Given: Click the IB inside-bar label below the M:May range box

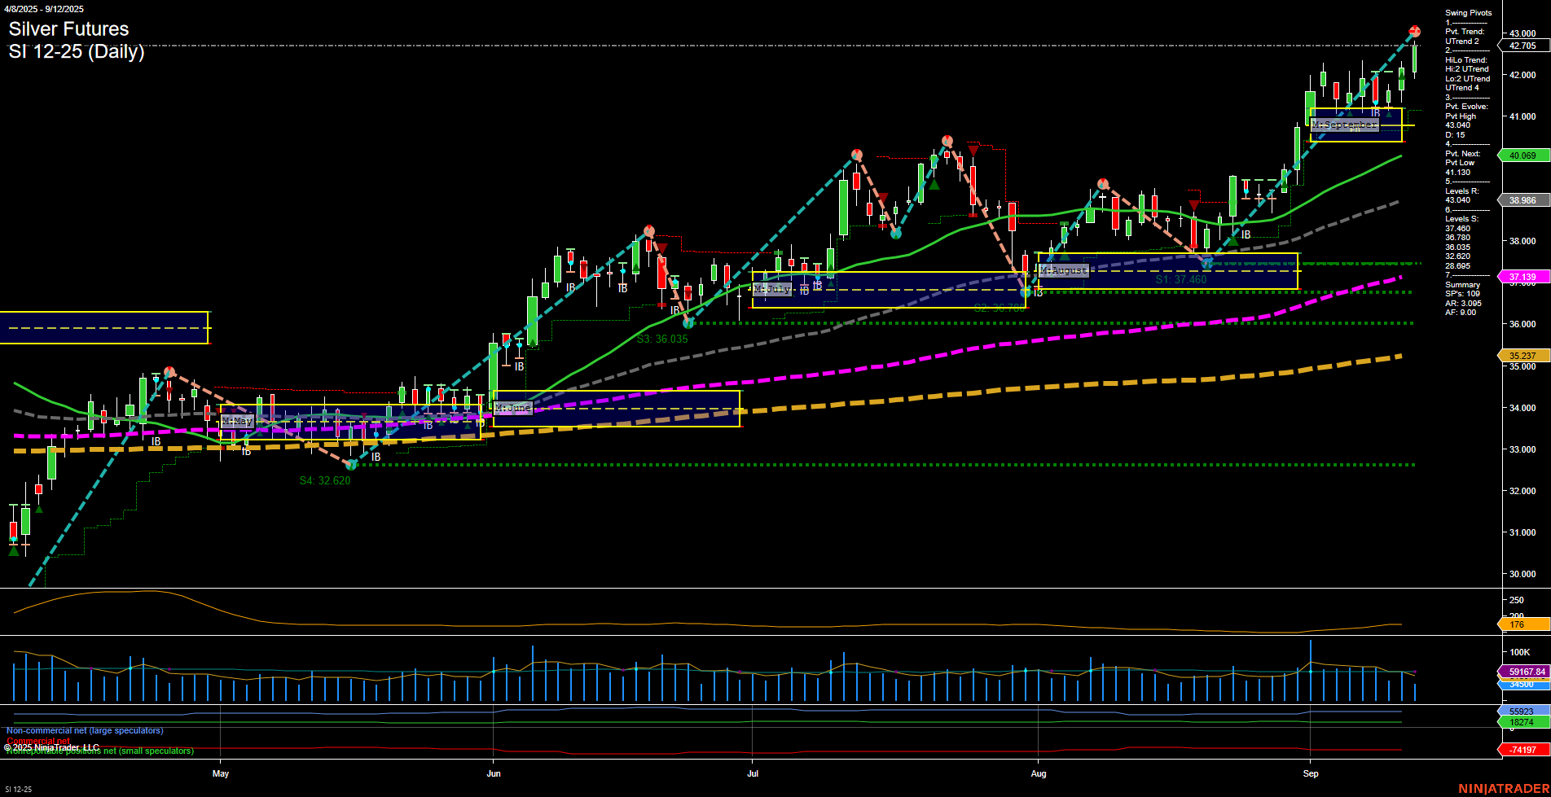Looking at the screenshot, I should pos(244,452).
